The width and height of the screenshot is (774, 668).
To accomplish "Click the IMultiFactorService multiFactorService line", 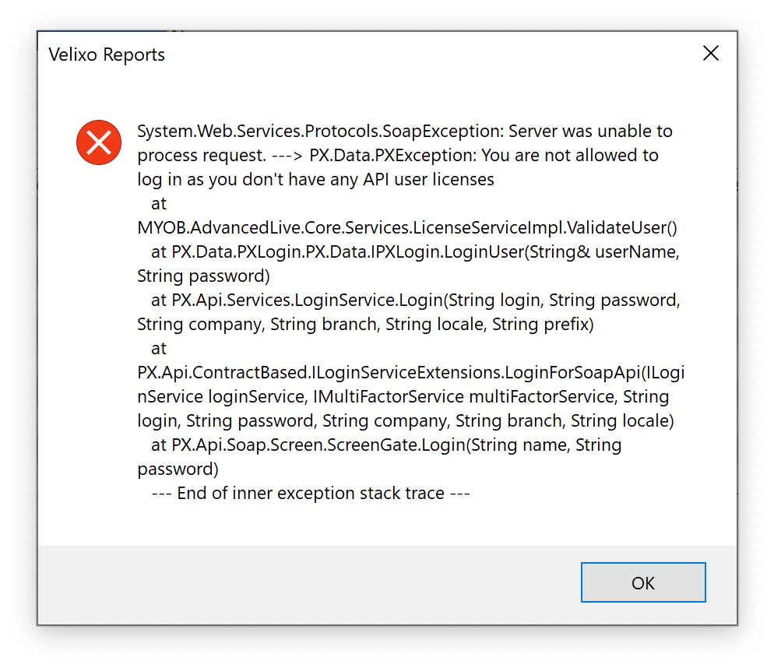I will (403, 397).
